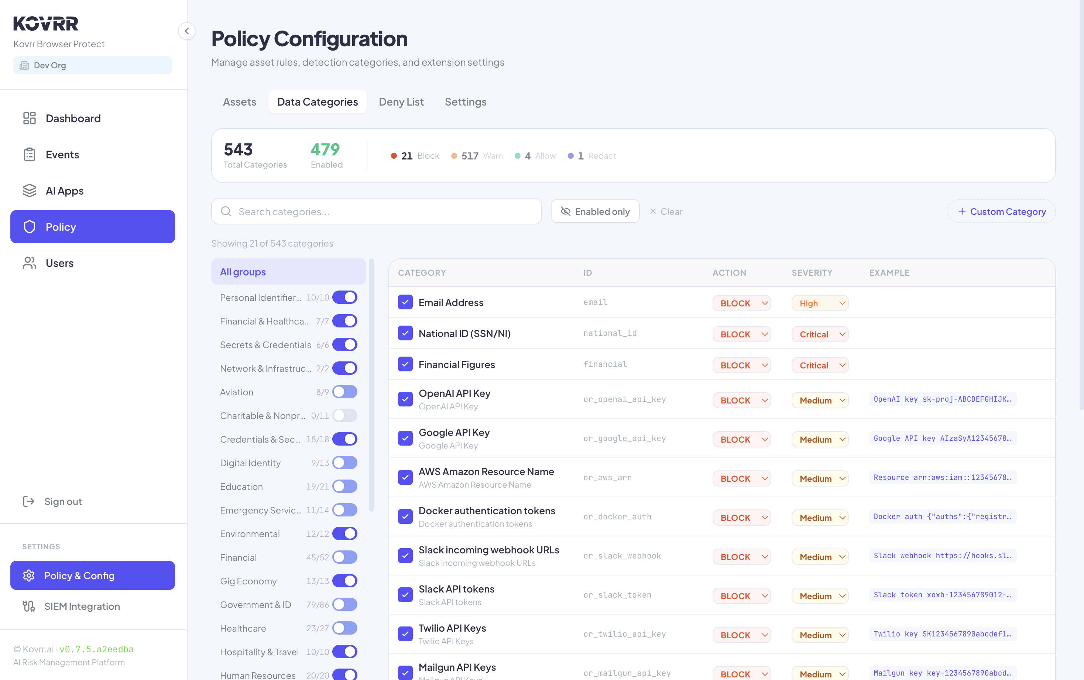Image resolution: width=1084 pixels, height=680 pixels.
Task: Clear the category filters
Action: coord(666,212)
